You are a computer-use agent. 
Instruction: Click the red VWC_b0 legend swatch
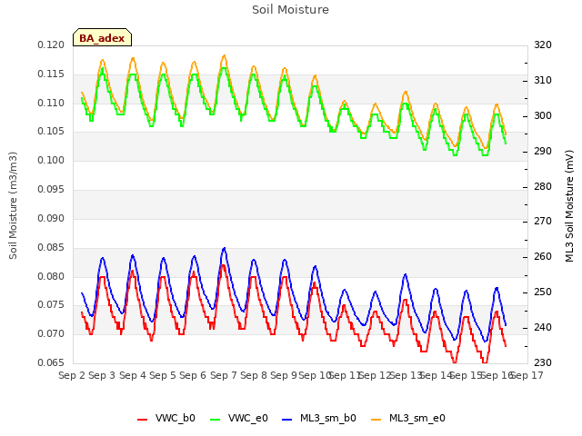(142, 420)
